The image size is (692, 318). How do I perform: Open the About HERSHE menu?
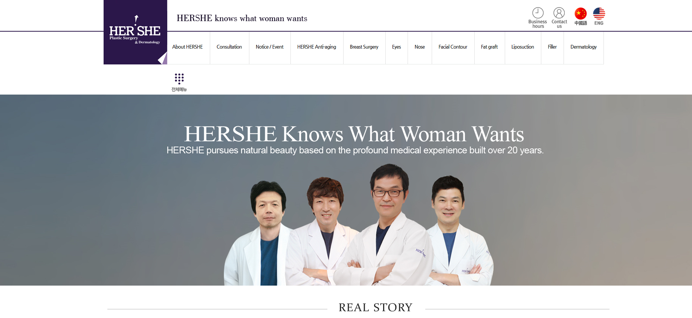pyautogui.click(x=187, y=47)
